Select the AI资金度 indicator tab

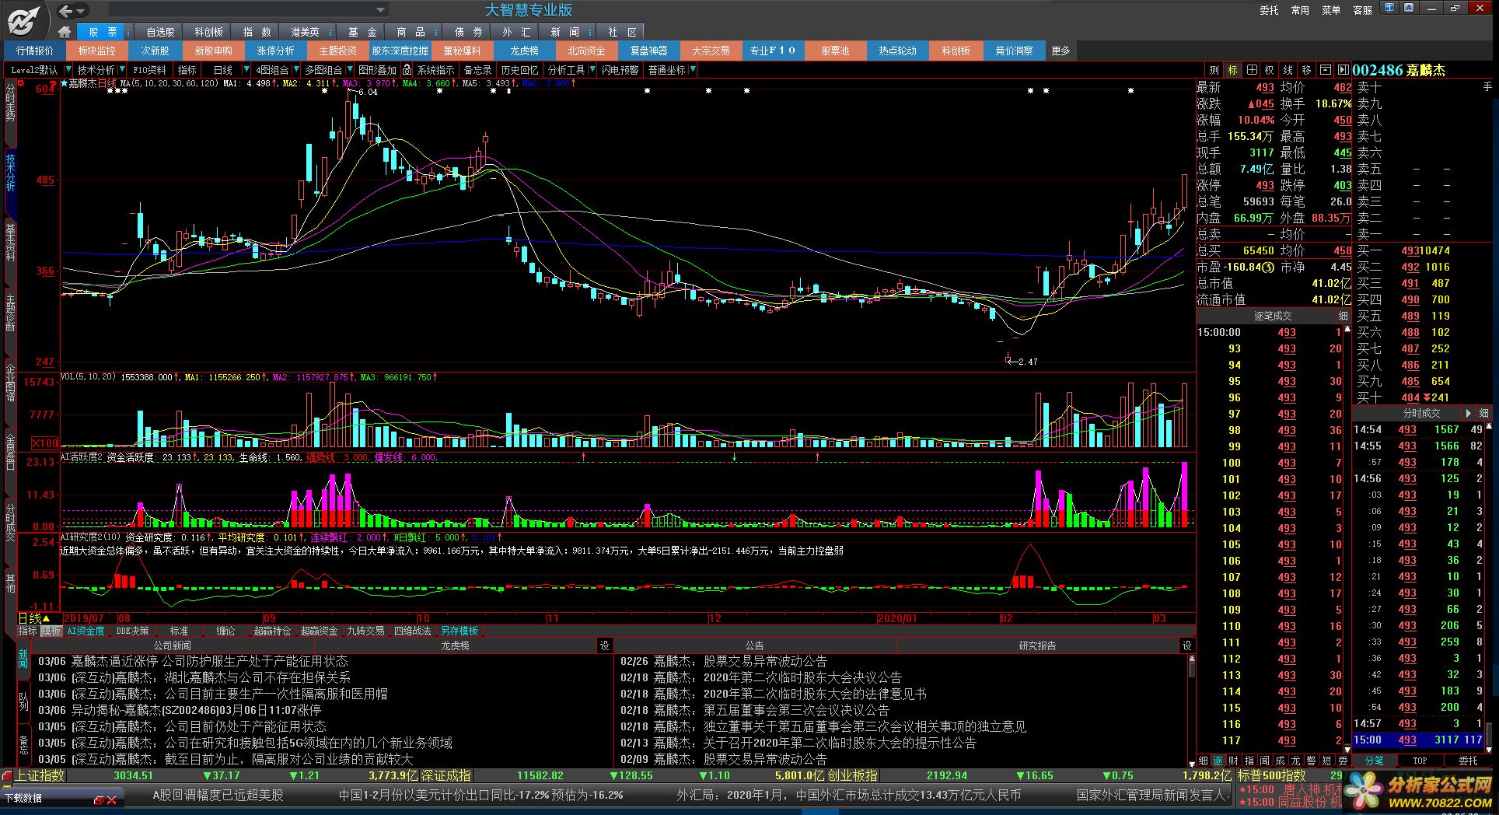86,631
